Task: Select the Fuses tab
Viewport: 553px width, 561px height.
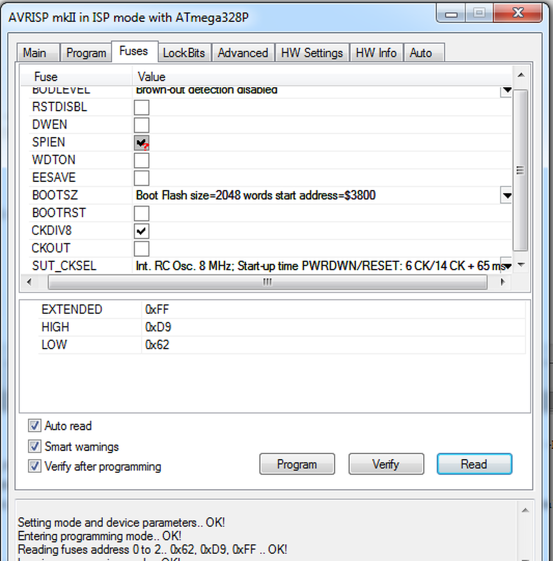Action: click(x=134, y=51)
